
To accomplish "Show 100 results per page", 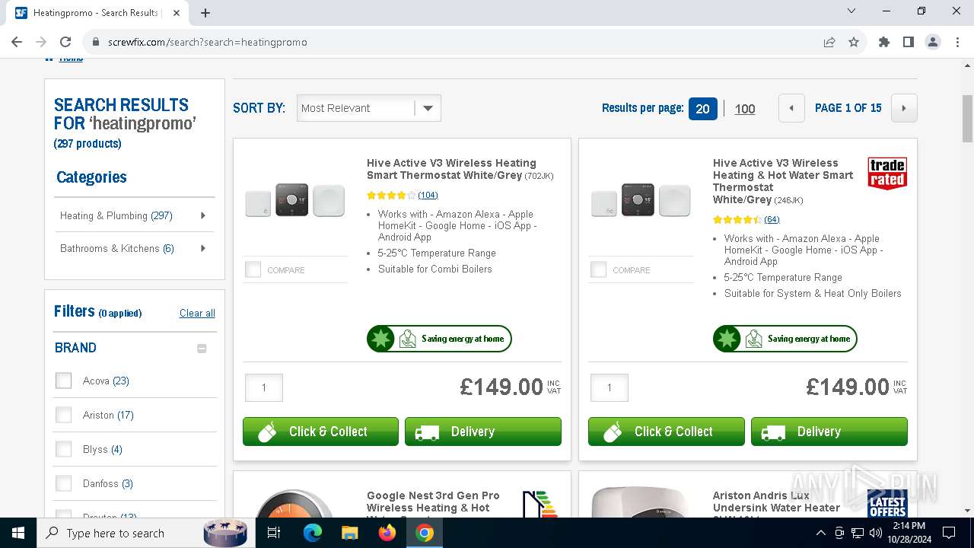I will pyautogui.click(x=745, y=109).
